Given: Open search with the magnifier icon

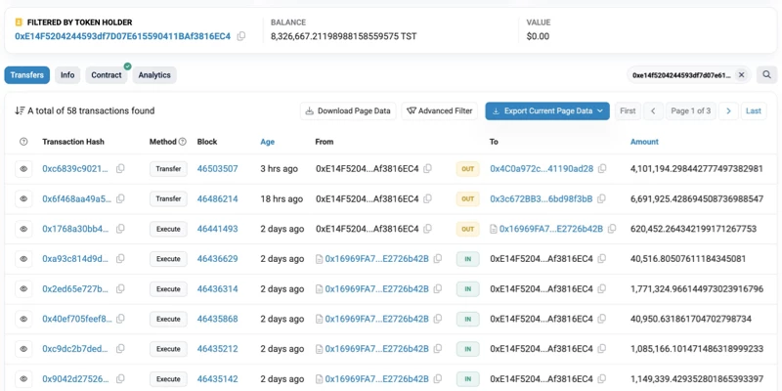Looking at the screenshot, I should pos(766,75).
